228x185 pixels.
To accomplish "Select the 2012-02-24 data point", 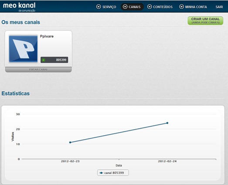I will pos(167,123).
